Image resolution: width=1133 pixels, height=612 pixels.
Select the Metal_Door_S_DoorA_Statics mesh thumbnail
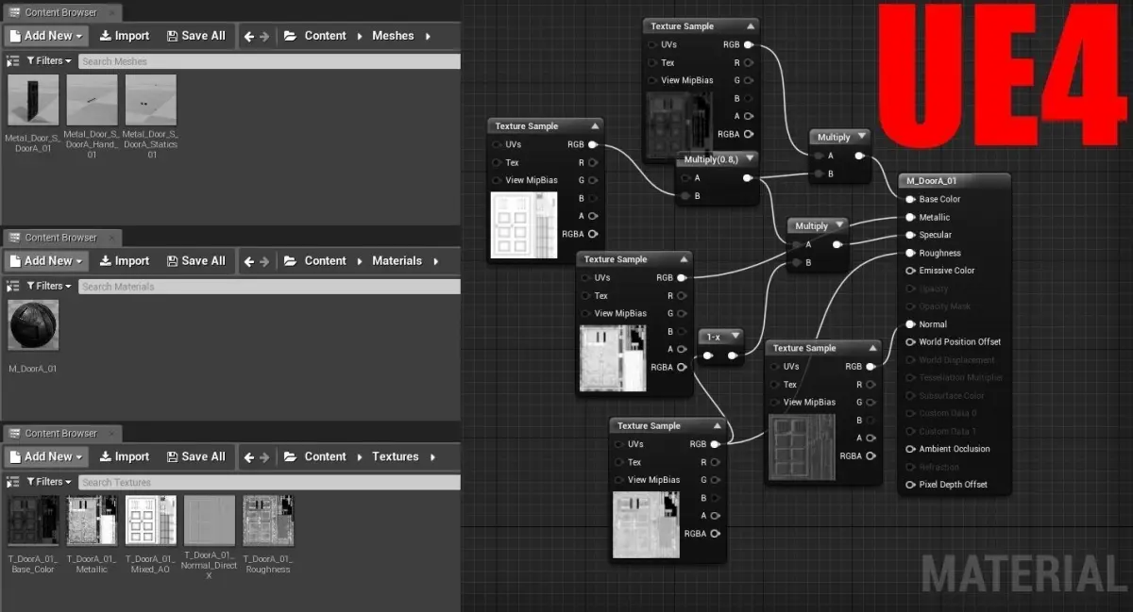pos(151,100)
